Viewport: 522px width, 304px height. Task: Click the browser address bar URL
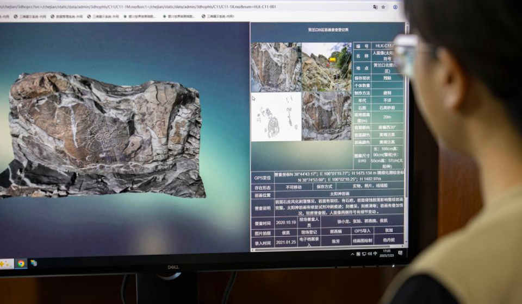136,7
